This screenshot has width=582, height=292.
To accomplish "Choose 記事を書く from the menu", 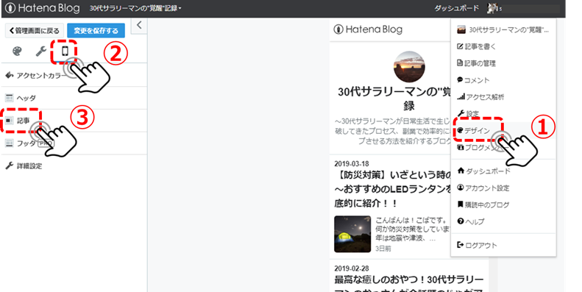I will point(503,47).
